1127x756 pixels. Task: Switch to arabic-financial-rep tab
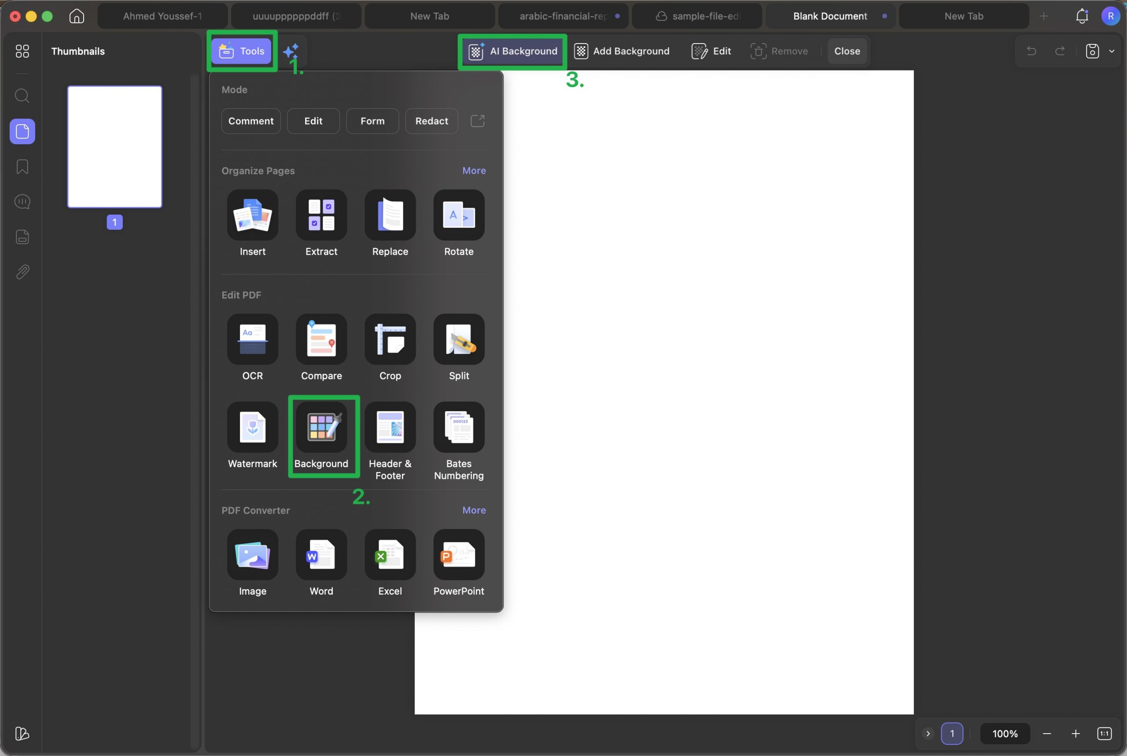tap(563, 16)
